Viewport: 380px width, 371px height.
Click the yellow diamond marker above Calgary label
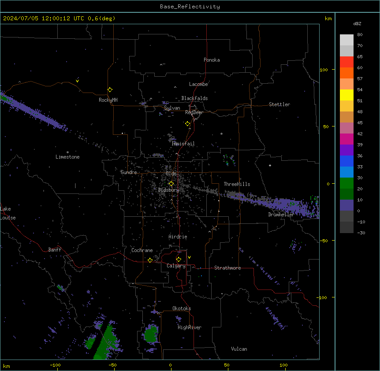[179, 260]
